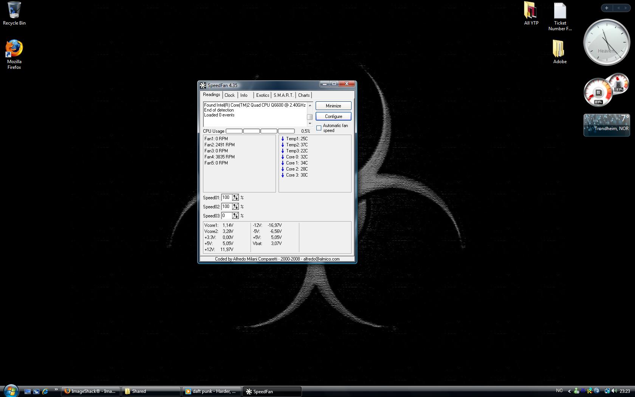Expand the quick launch overflow chevron
Viewport: 635px width, 397px height.
point(56,389)
